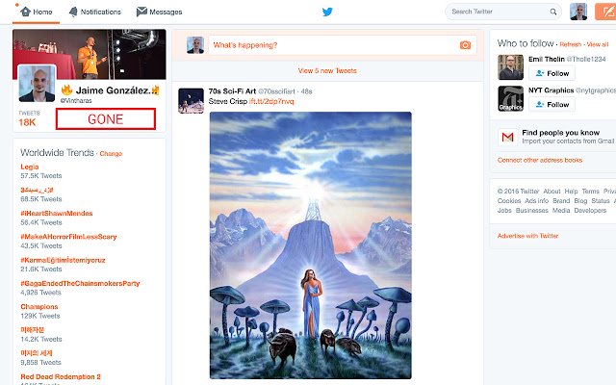This screenshot has height=385, width=616.
Task: Click the camera icon to add photo
Action: coord(465,45)
